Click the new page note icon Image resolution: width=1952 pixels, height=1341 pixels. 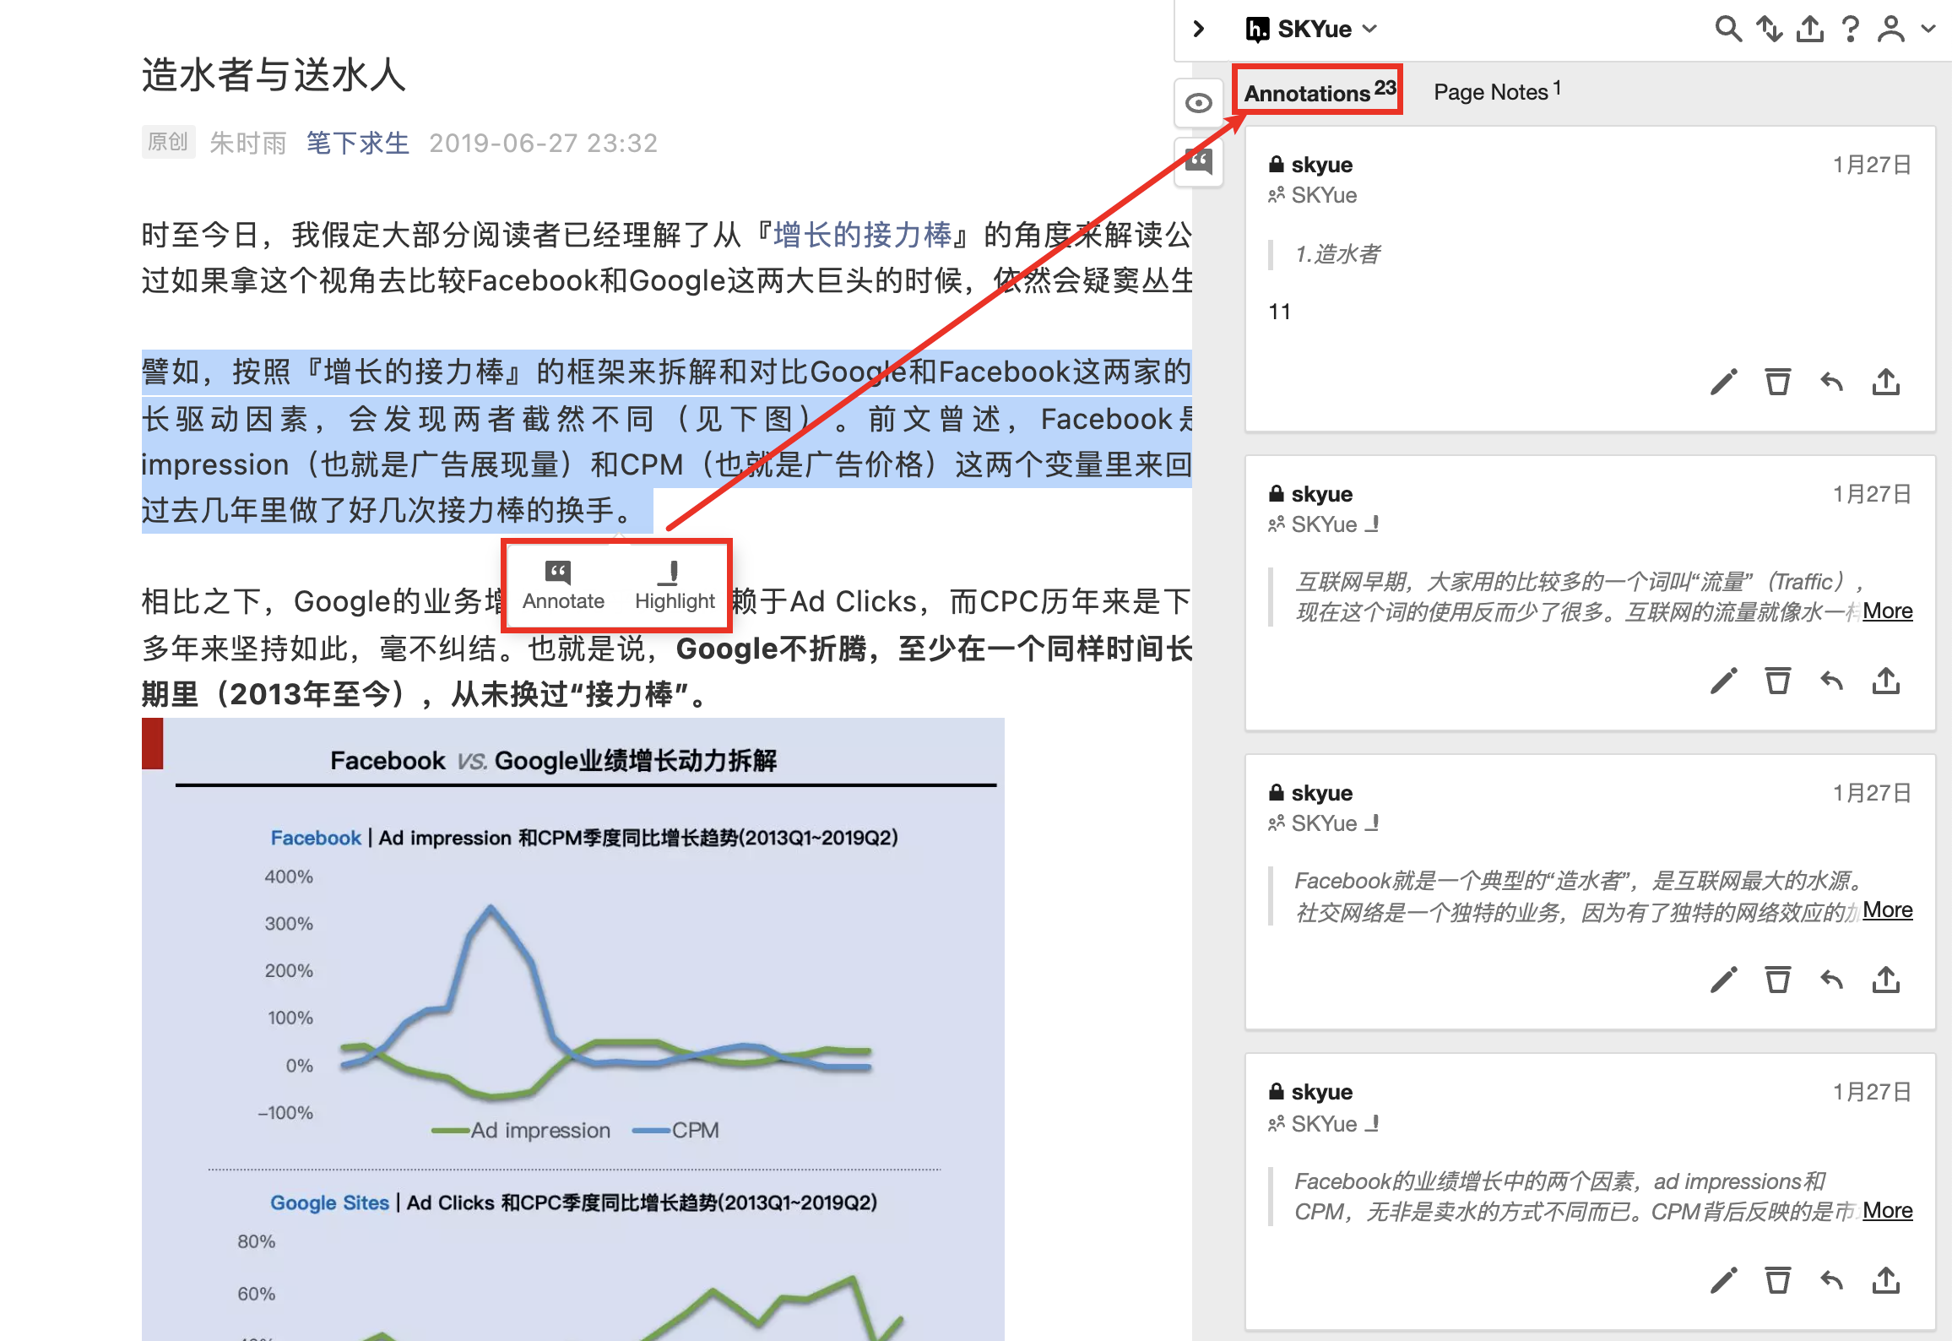1198,160
